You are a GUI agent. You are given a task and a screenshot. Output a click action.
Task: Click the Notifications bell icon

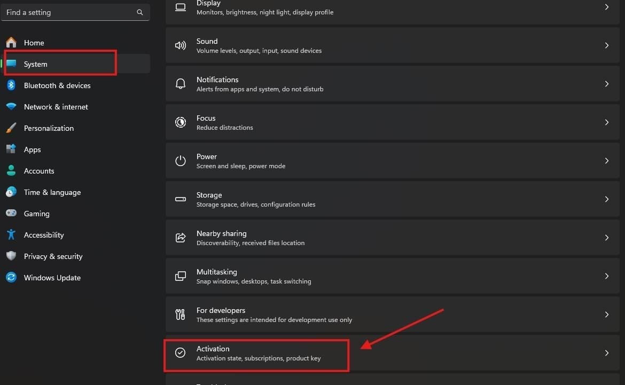[181, 84]
